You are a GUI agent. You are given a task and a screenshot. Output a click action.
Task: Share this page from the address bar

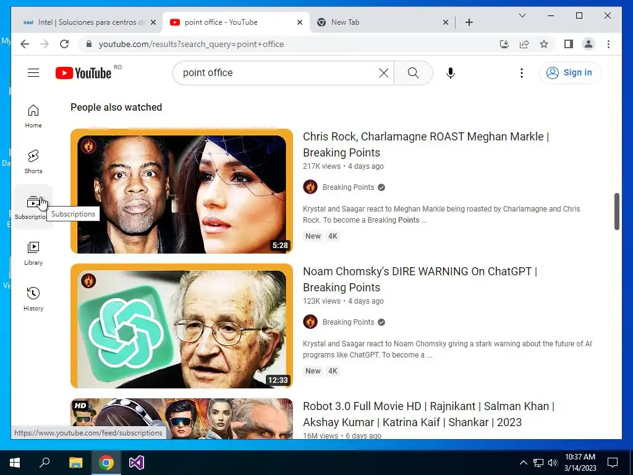(524, 44)
